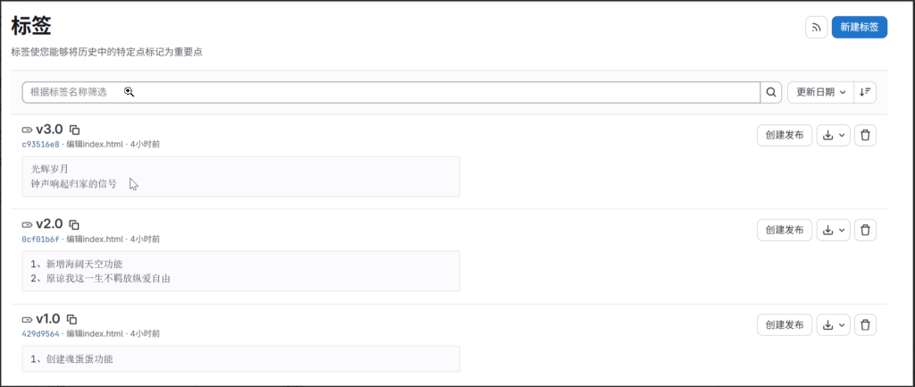This screenshot has height=387, width=915.
Task: Delete the v3.0 tag
Action: click(865, 136)
